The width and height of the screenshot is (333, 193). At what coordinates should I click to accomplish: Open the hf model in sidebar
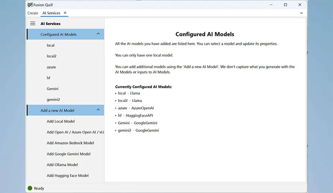pos(65,78)
